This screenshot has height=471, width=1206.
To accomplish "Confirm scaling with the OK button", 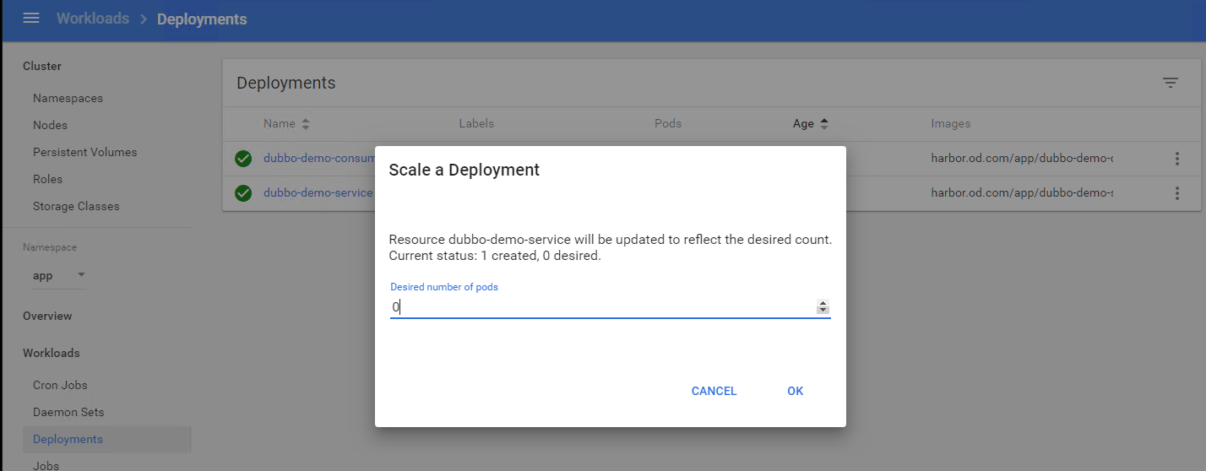I will click(795, 391).
